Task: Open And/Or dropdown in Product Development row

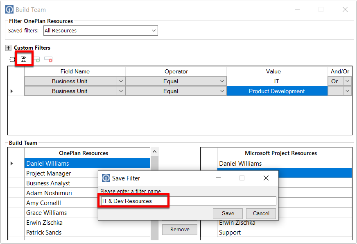Action: point(347,91)
